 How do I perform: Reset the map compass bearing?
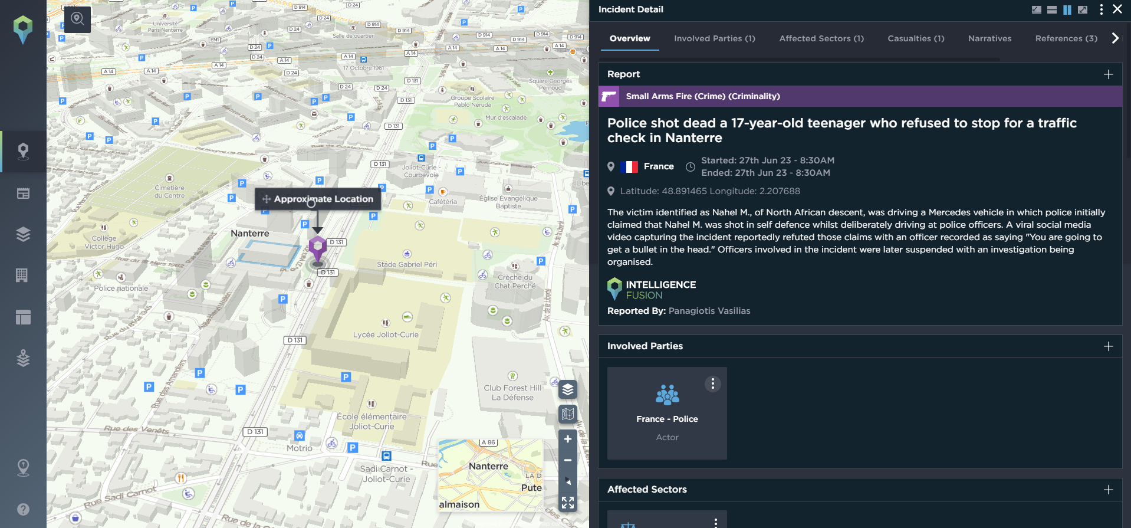point(567,481)
